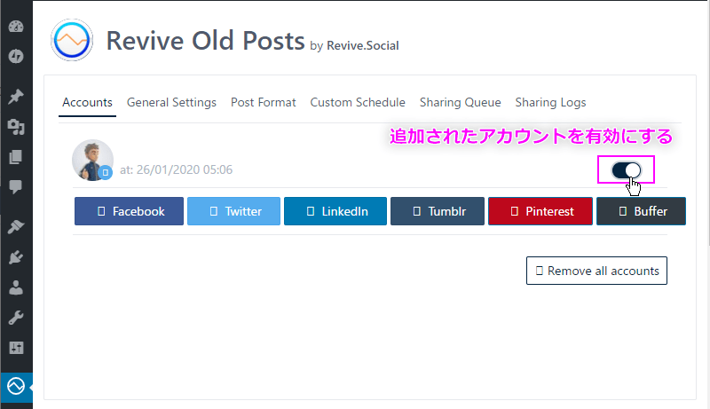Open the Media library icon in sidebar
Image resolution: width=710 pixels, height=409 pixels.
[x=16, y=127]
